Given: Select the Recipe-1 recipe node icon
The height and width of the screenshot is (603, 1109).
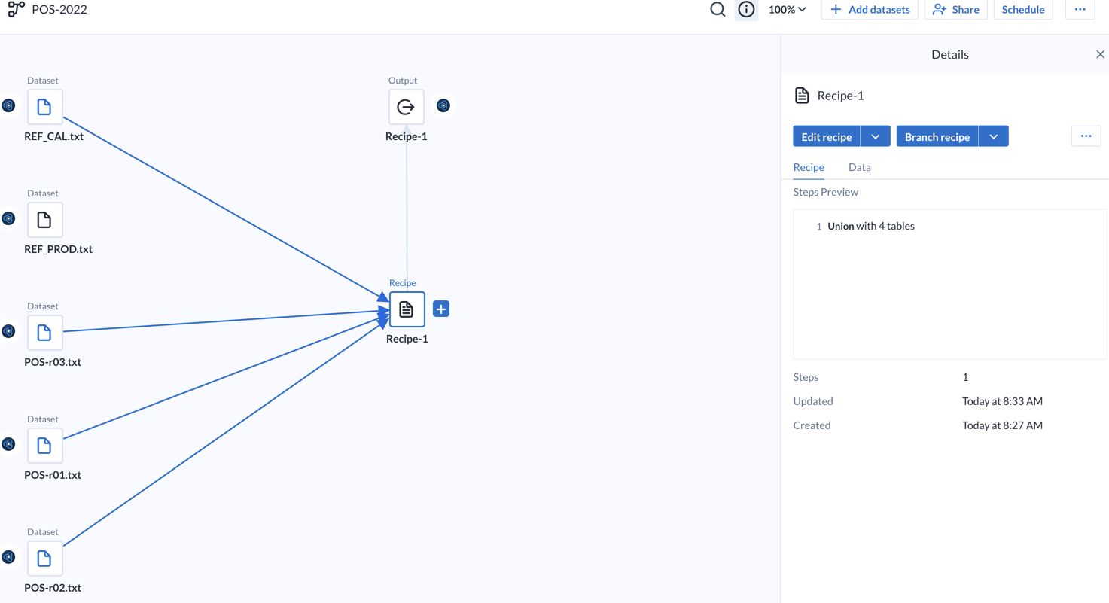Looking at the screenshot, I should (407, 309).
